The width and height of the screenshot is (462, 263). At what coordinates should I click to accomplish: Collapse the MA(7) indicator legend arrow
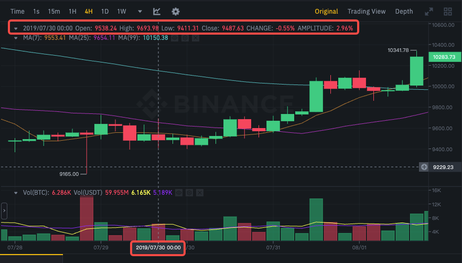click(16, 38)
